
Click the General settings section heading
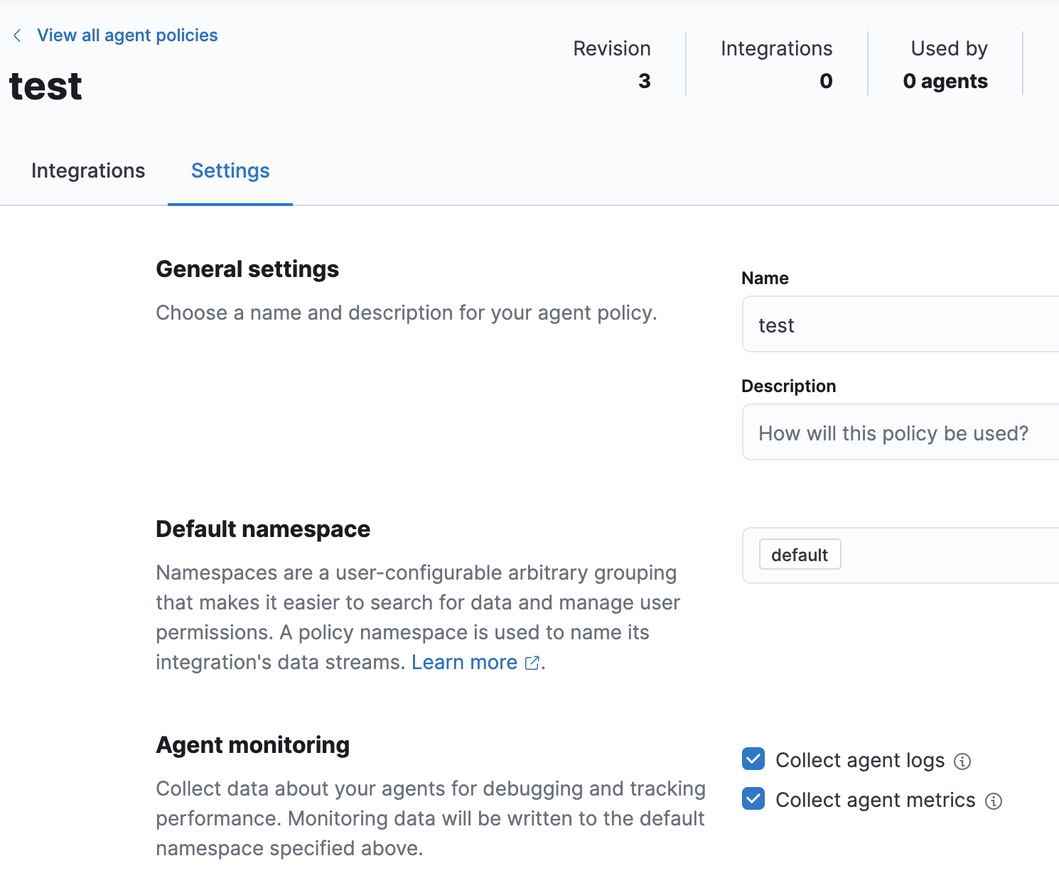coord(247,269)
